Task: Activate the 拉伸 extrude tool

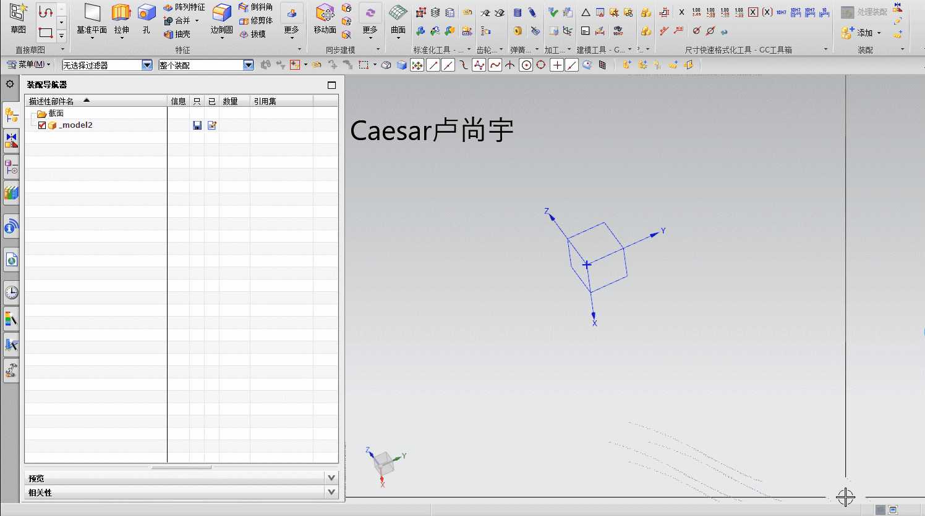Action: click(x=121, y=20)
